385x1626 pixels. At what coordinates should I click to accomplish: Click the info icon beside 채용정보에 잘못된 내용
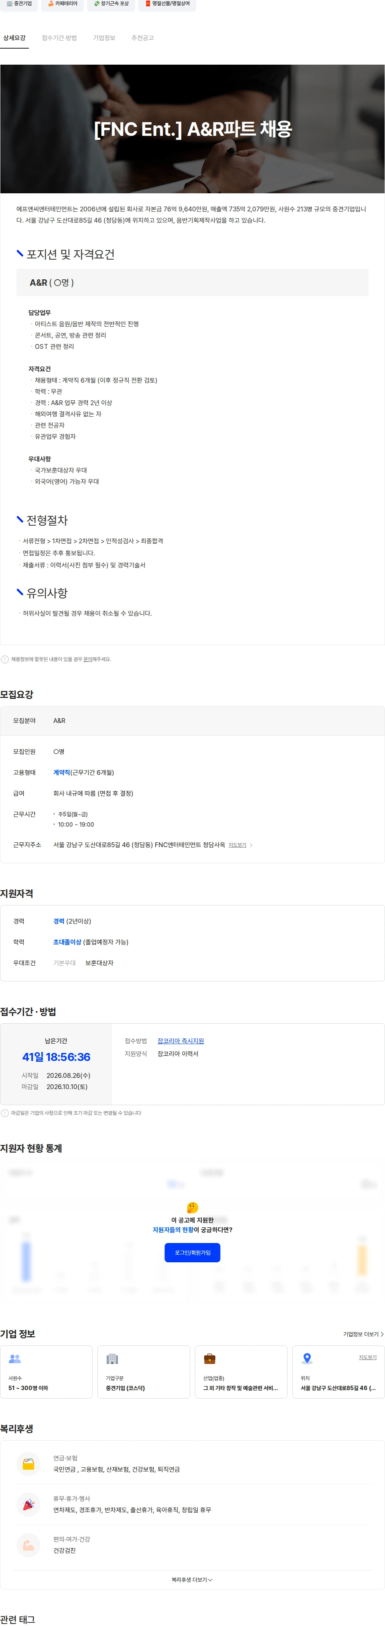pos(5,659)
